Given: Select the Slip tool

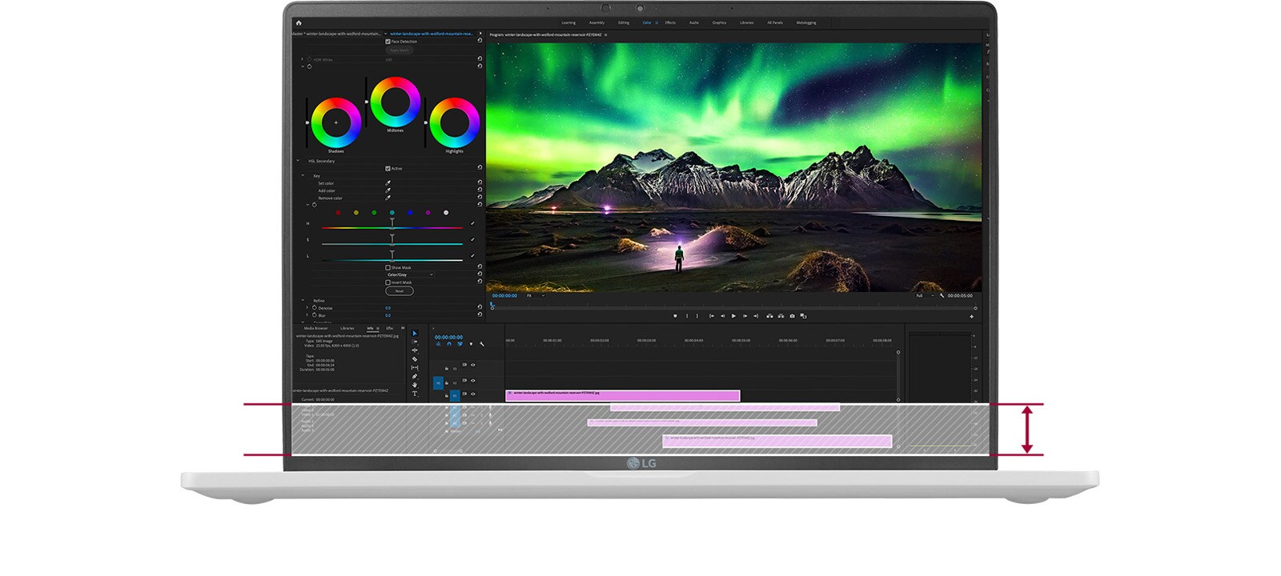Looking at the screenshot, I should coord(415,368).
